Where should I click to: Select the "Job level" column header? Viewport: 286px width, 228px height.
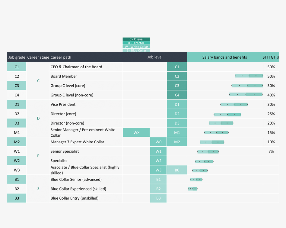coord(155,57)
